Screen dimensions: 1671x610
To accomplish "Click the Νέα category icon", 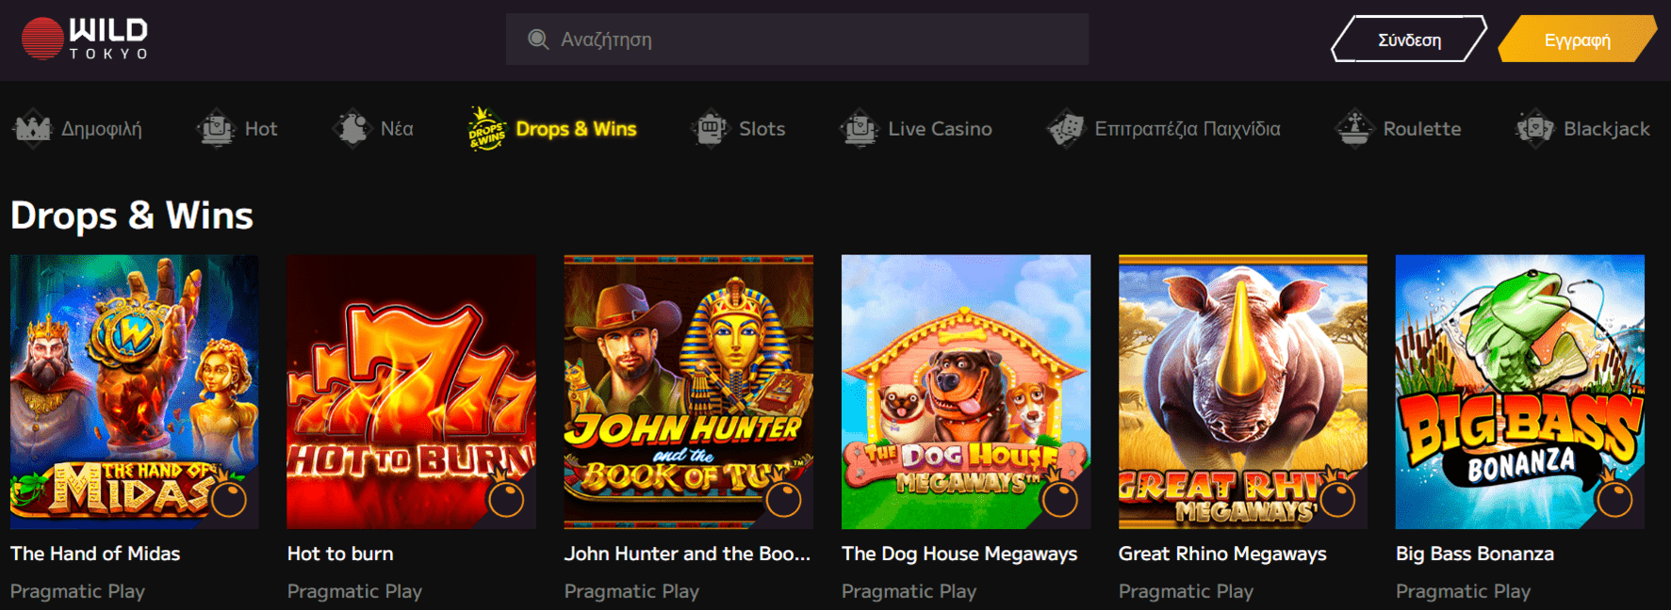I will tap(352, 129).
